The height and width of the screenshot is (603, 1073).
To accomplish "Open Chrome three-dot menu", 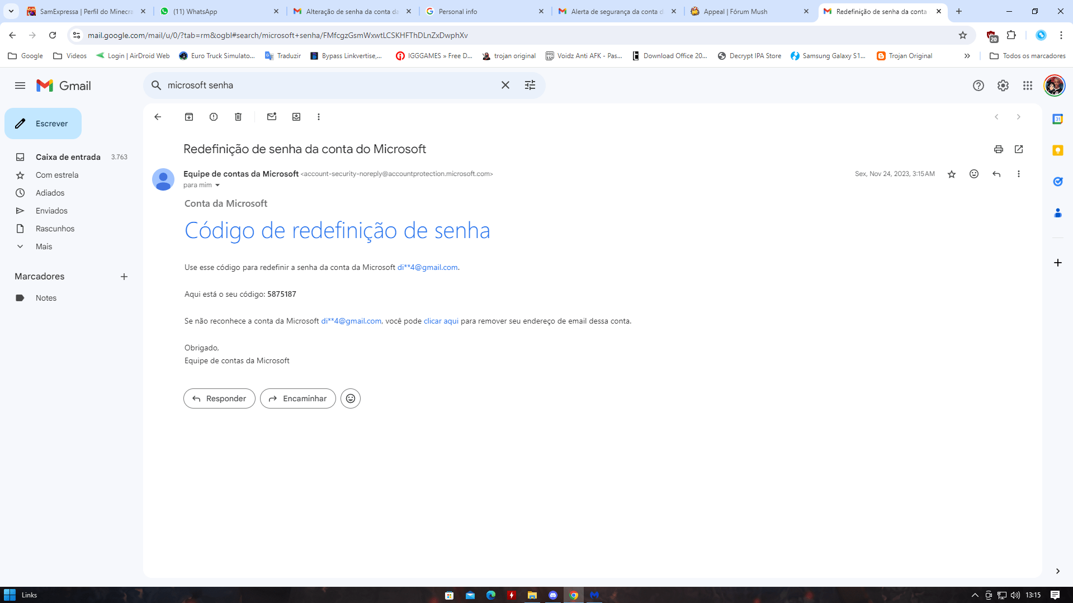I will point(1061,35).
